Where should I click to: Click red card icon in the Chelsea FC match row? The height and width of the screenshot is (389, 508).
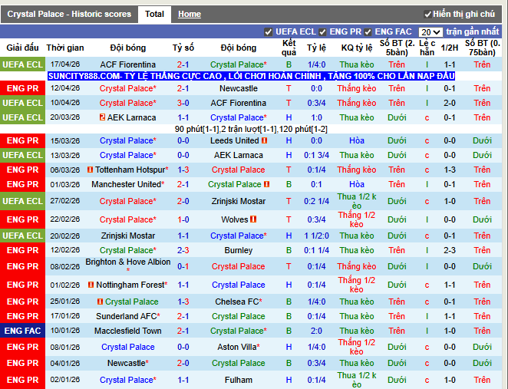pyautogui.click(x=100, y=302)
